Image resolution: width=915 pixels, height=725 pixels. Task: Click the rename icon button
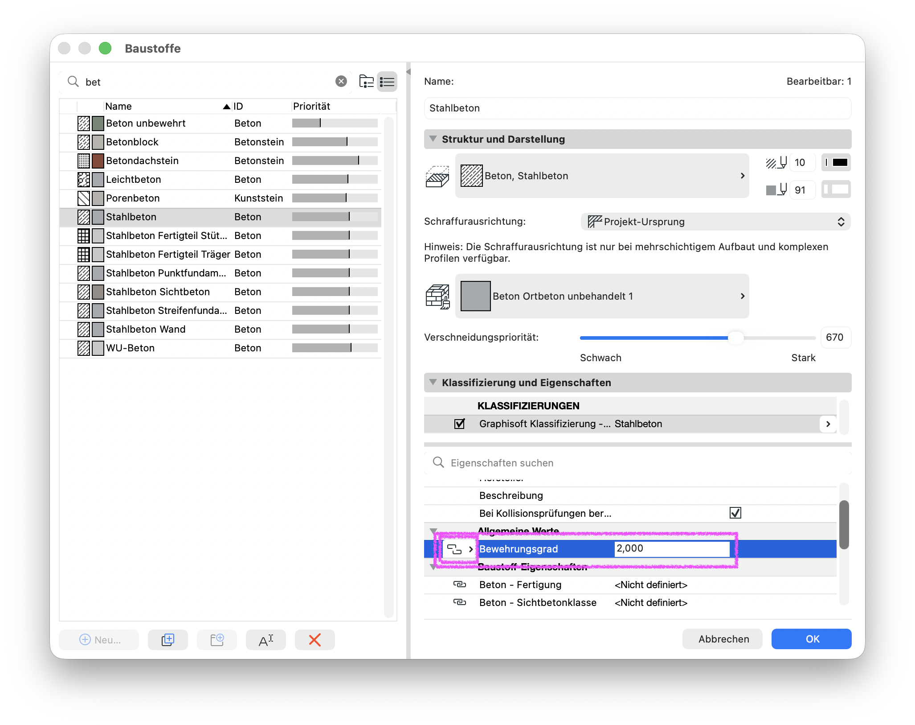tap(266, 640)
